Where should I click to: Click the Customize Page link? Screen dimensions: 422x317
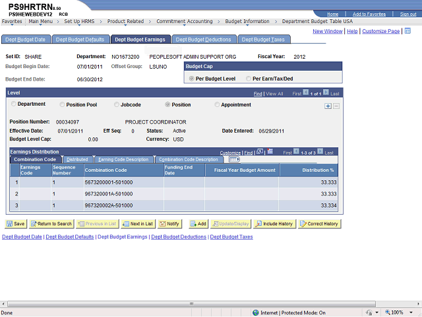coord(381,31)
